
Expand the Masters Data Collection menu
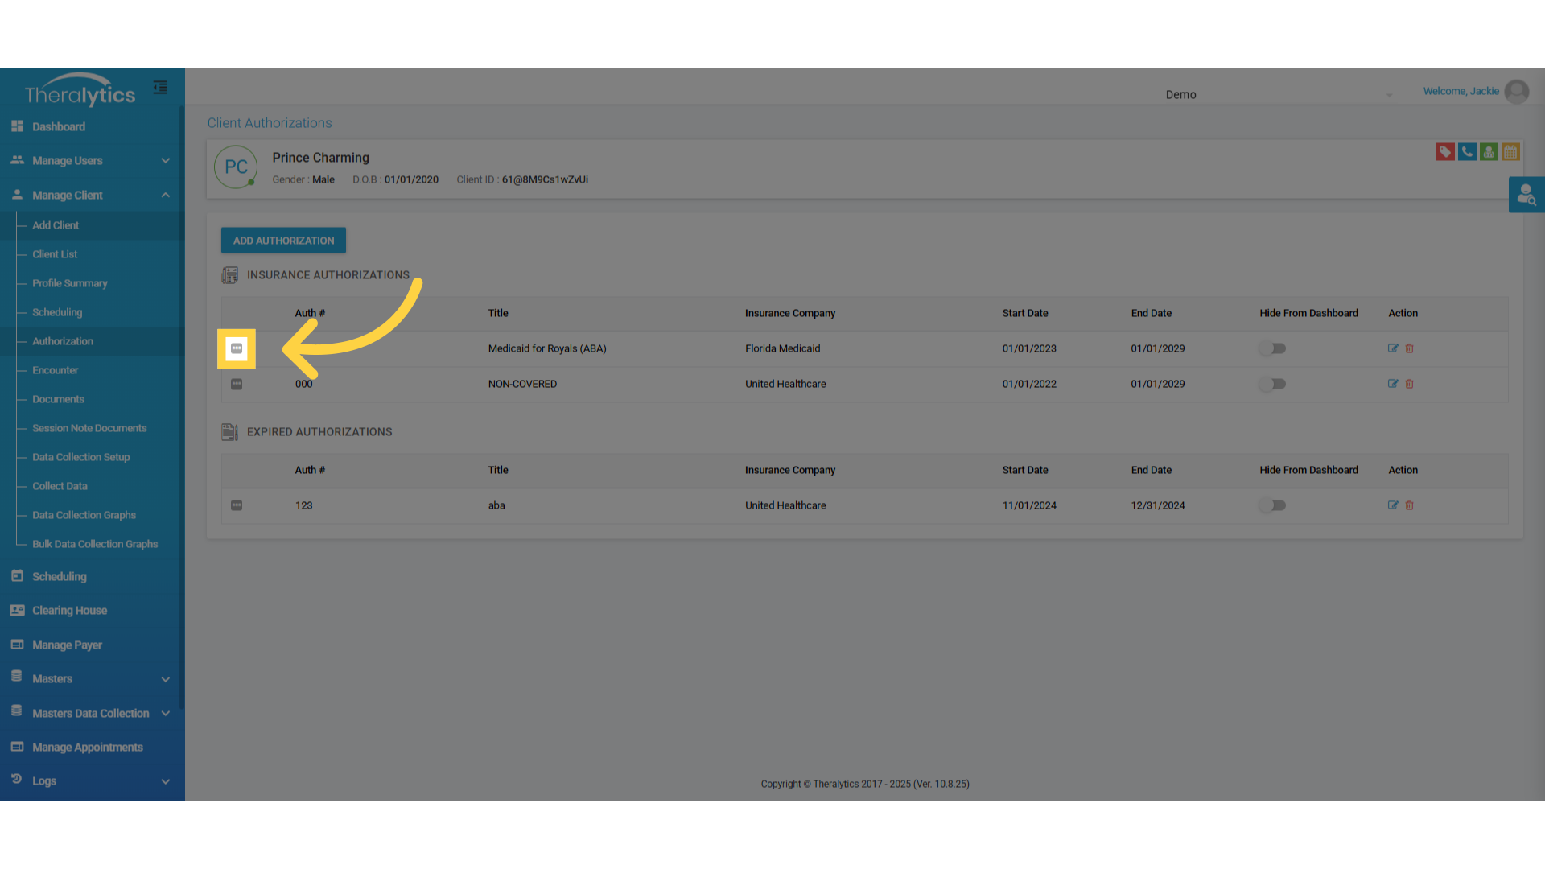point(92,714)
